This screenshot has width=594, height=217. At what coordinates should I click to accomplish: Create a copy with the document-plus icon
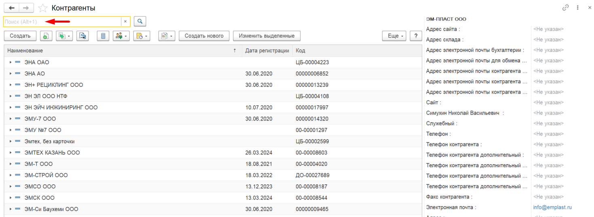[x=46, y=36]
